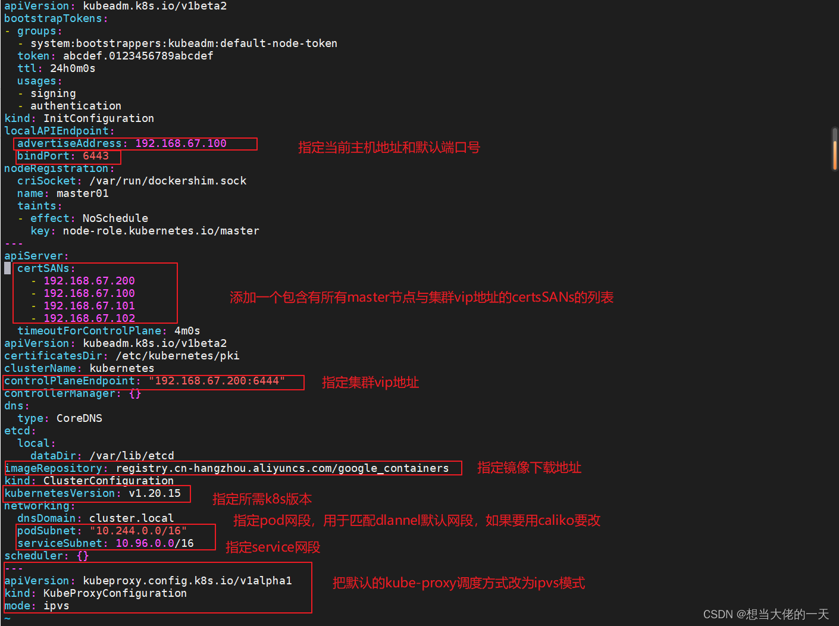The image size is (839, 626).
Task: Click the 'serviceSubnet: 10.96.0.0/16' line
Action: tap(105, 543)
